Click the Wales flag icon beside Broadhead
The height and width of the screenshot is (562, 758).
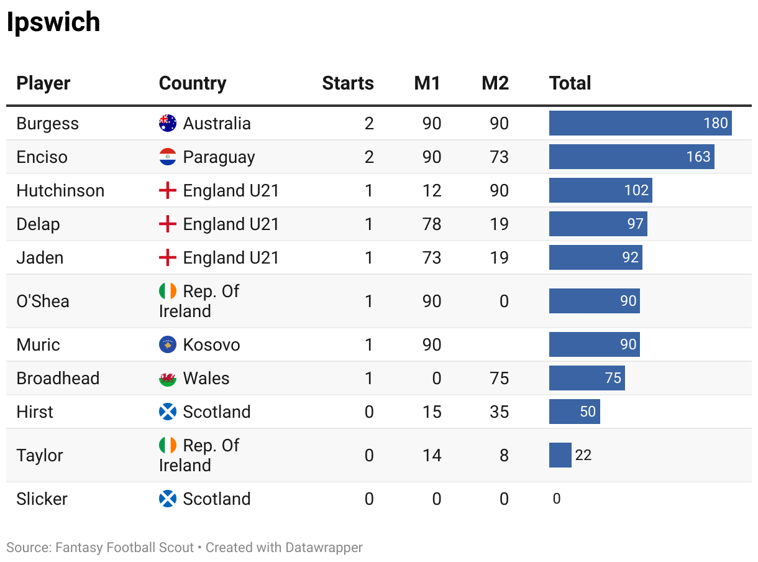click(x=168, y=378)
